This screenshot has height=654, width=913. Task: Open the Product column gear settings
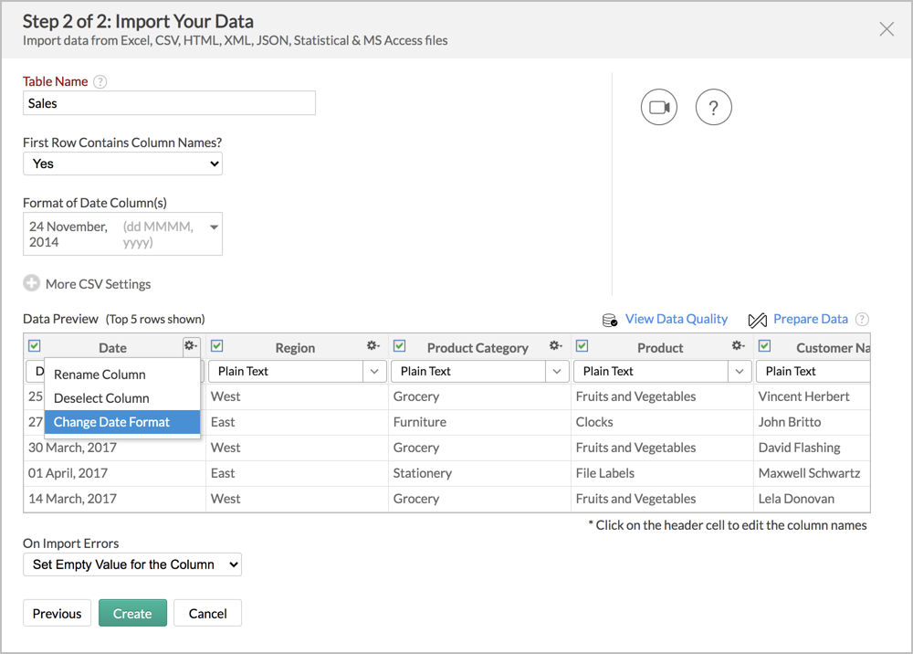point(738,346)
